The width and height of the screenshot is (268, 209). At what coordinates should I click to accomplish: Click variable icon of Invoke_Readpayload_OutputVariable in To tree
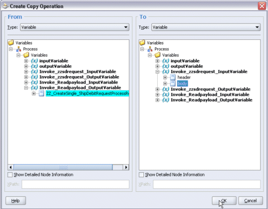click(x=166, y=100)
